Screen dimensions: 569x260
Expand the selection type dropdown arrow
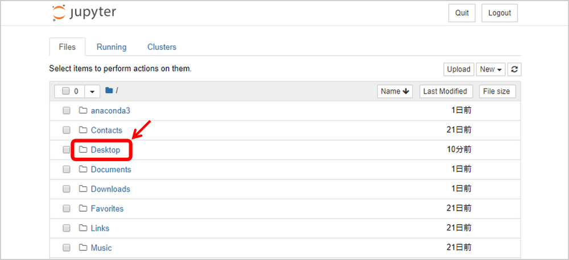92,91
